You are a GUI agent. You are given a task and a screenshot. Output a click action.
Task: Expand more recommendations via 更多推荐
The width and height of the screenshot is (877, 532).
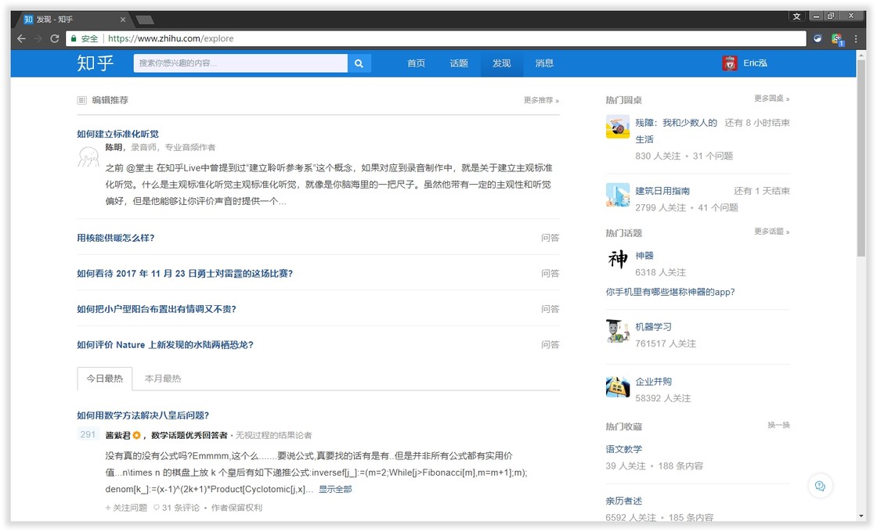(541, 100)
